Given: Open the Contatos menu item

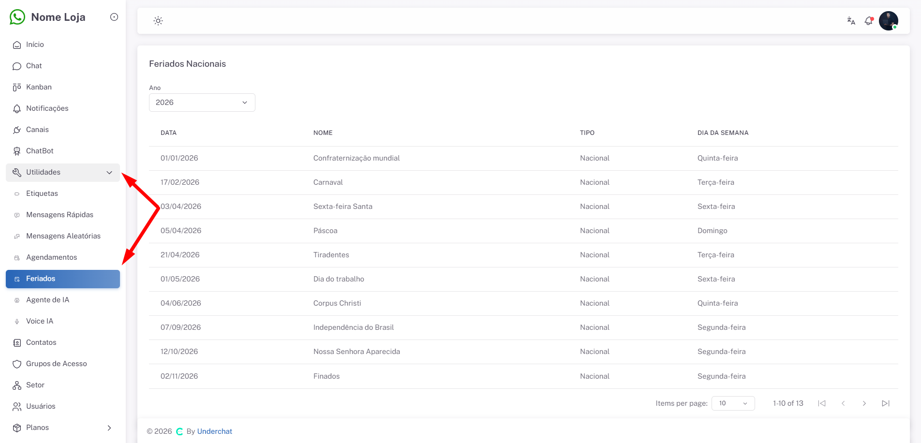Looking at the screenshot, I should (x=63, y=342).
